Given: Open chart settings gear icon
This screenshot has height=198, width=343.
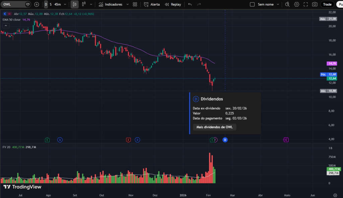Looking at the screenshot, I should click(296, 4).
